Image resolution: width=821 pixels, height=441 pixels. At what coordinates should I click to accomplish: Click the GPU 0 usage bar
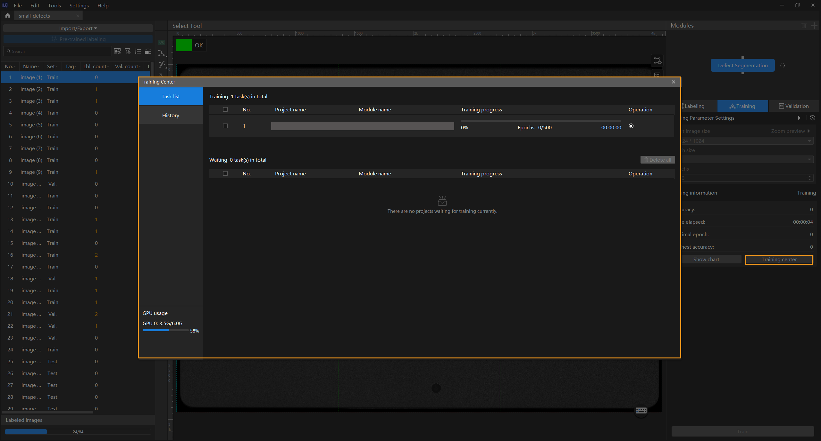[x=165, y=330]
